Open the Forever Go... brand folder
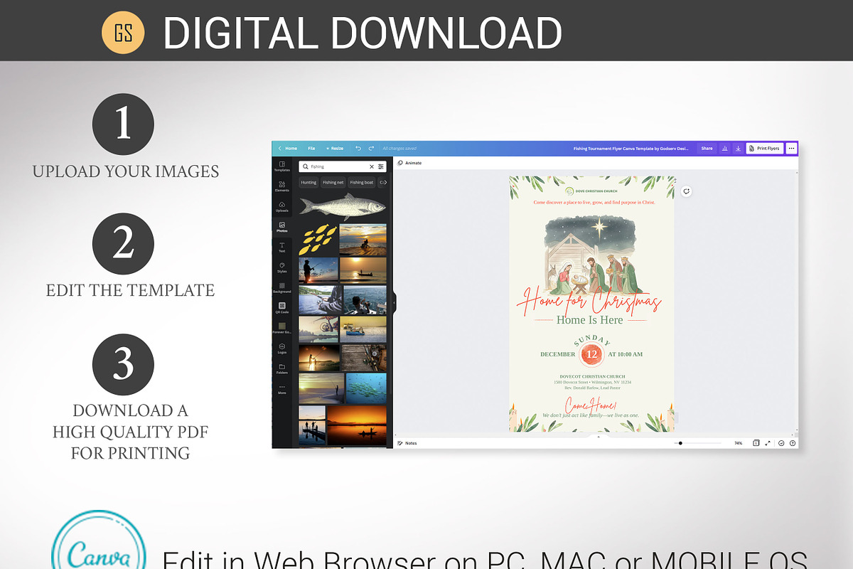Viewport: 853px width, 569px height. click(282, 328)
